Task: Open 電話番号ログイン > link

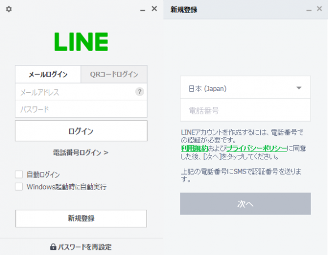Action: pyautogui.click(x=80, y=153)
